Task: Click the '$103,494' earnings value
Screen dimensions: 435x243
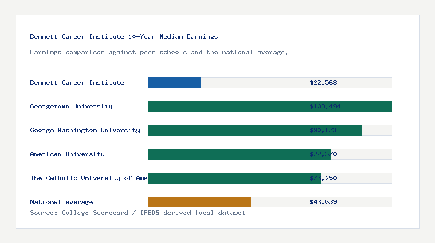Action: click(x=325, y=107)
